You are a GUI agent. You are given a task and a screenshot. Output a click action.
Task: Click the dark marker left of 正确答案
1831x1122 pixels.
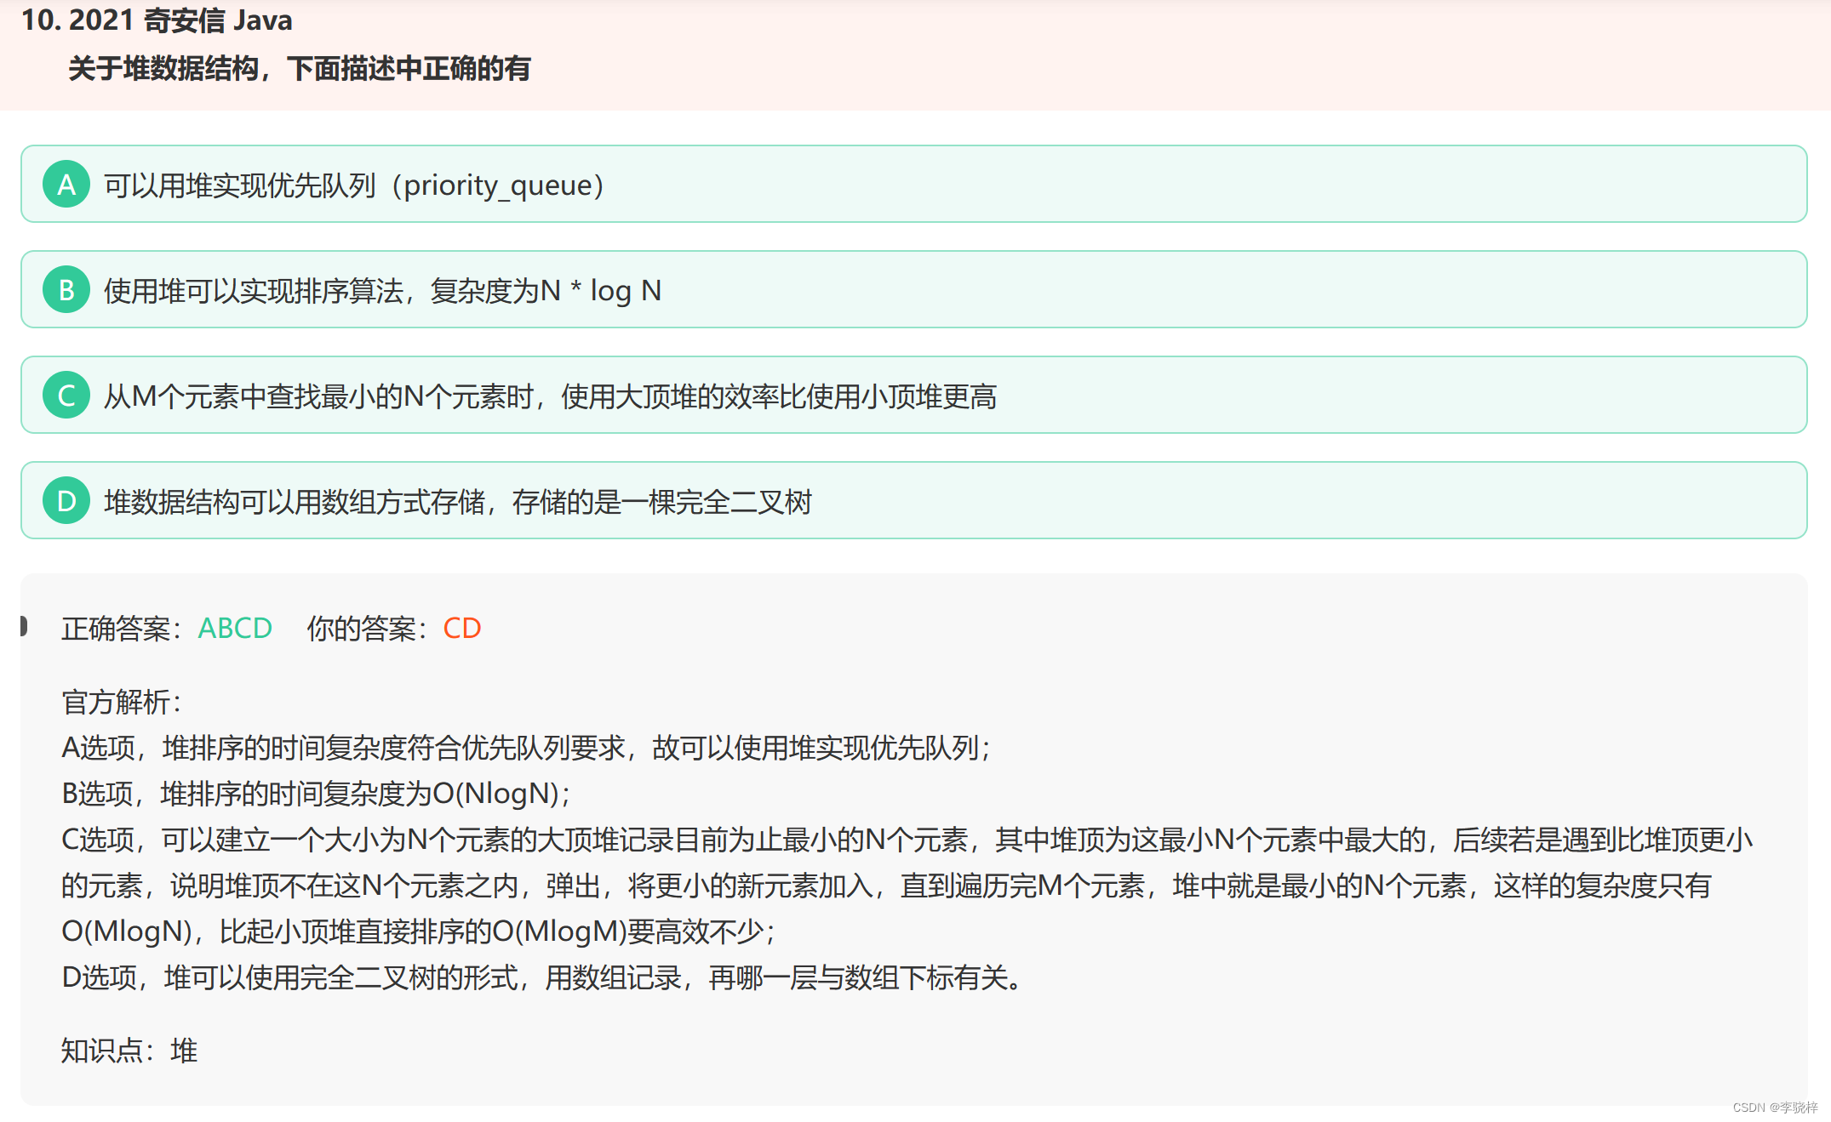(24, 626)
